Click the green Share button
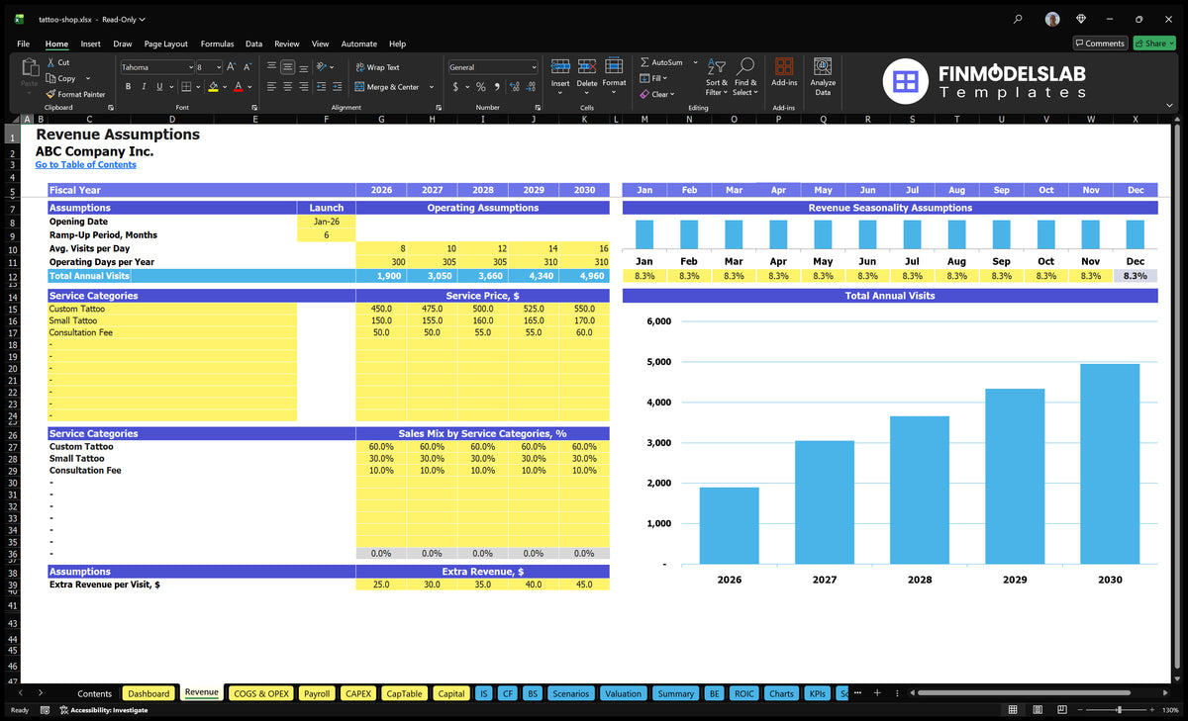1188x721 pixels. coord(1154,43)
